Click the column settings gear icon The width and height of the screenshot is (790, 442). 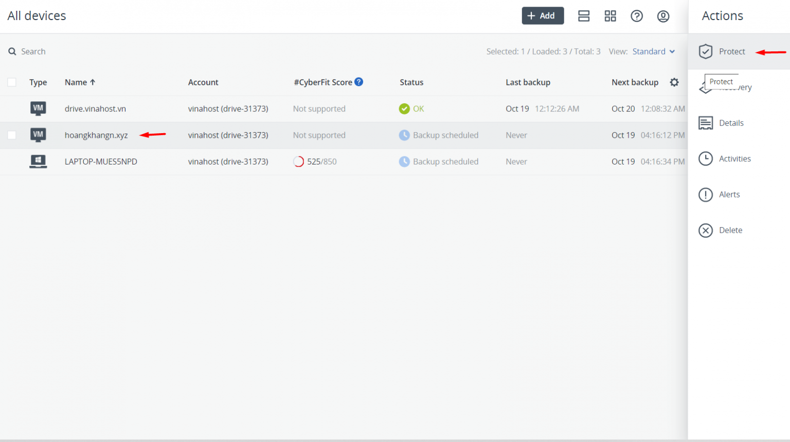pos(674,82)
